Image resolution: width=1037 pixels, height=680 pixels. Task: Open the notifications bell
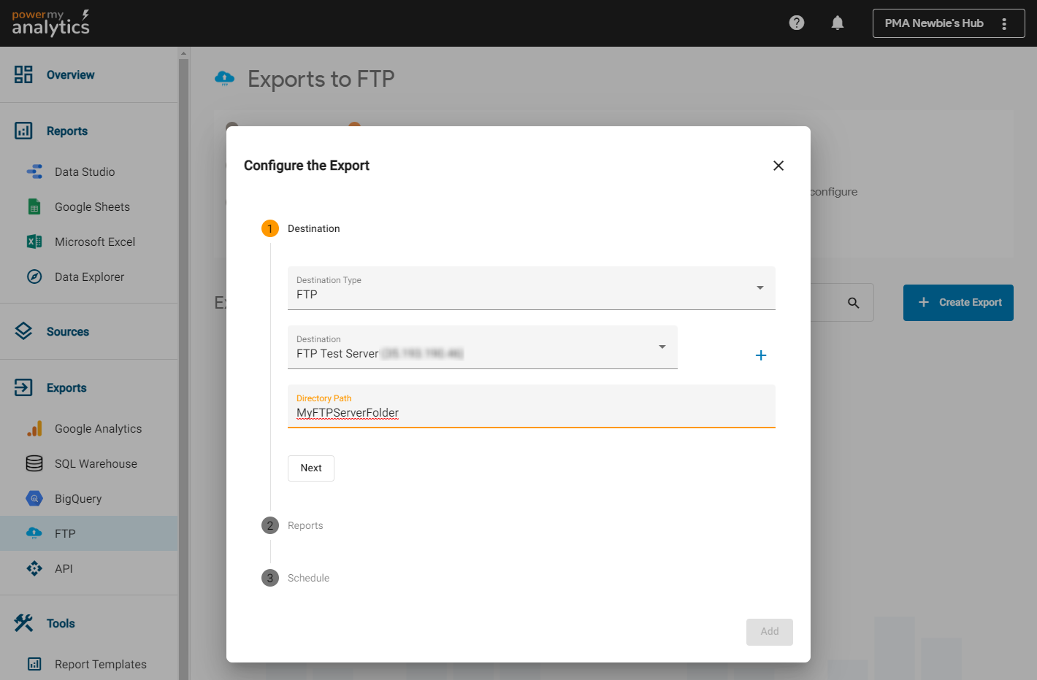(838, 23)
